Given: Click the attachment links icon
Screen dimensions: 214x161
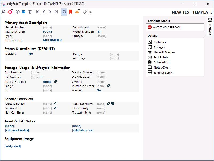Looking at the screenshot, I should [x=85, y=12].
